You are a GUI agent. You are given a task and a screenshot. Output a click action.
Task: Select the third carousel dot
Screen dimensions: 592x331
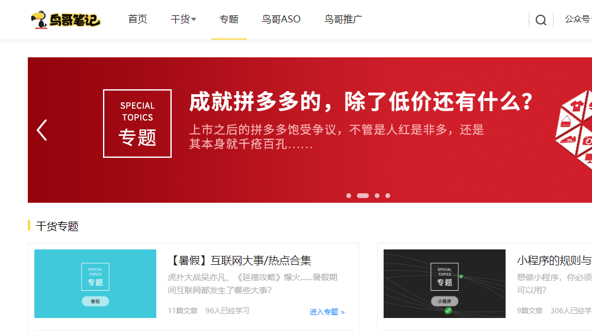[x=377, y=196]
